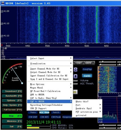Click the CPU Total usage bar
Image resolution: width=121 pixels, height=130 pixels.
(39, 128)
